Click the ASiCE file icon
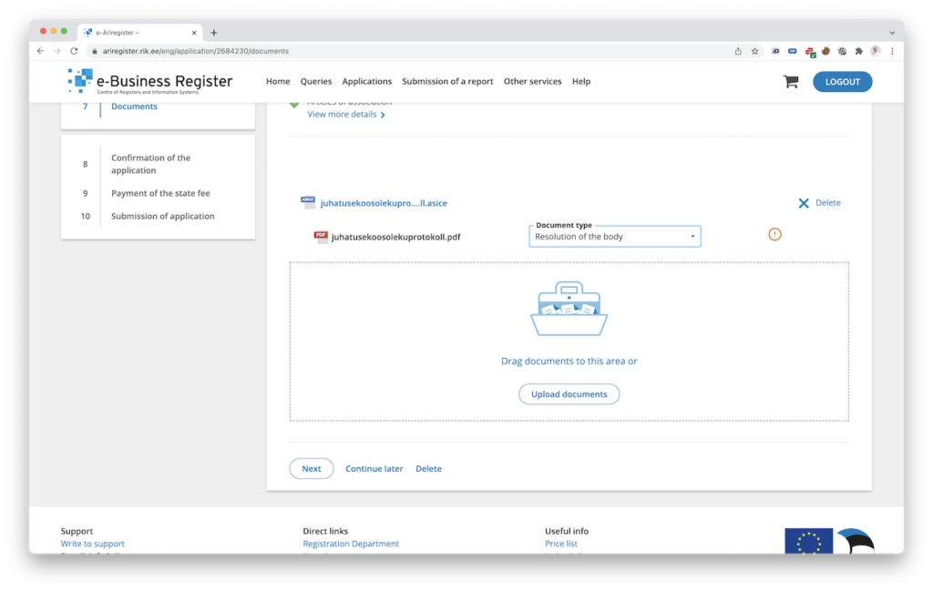The image size is (933, 592). [x=308, y=203]
